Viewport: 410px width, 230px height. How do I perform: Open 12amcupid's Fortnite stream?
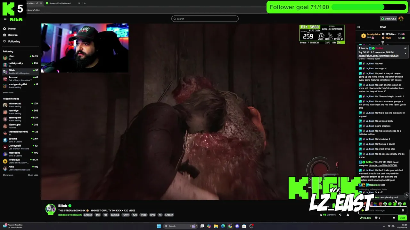click(20, 126)
